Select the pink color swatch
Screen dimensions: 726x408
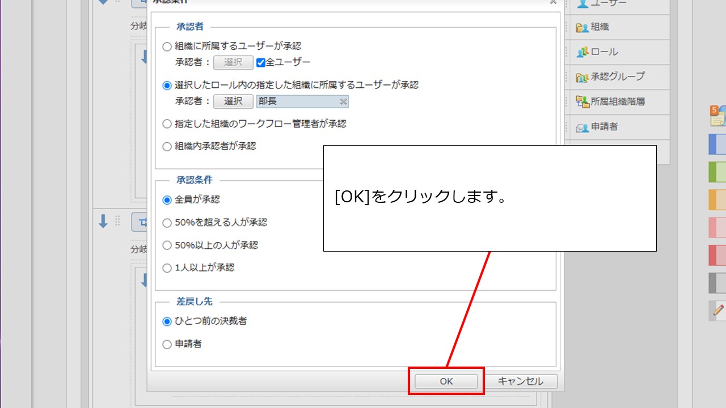coord(717,227)
